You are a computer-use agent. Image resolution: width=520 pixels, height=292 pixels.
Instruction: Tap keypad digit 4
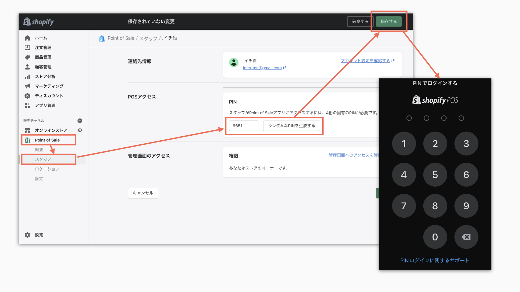coord(404,175)
